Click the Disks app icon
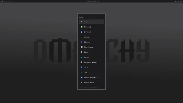Screen dimensions: 183x103 click(81, 52)
